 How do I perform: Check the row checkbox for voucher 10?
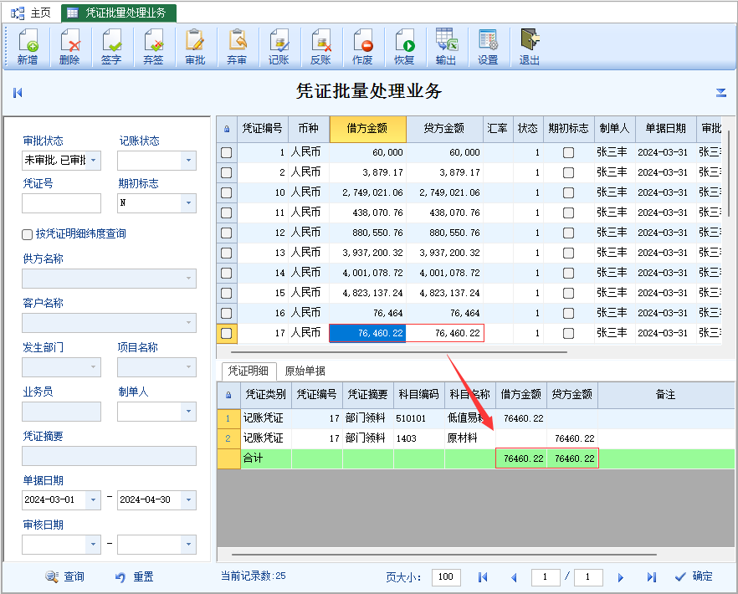click(227, 193)
